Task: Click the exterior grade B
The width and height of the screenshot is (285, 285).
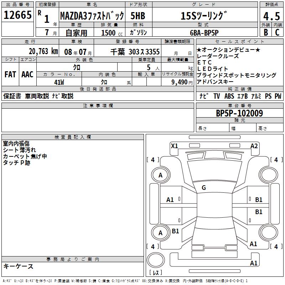Action: [266, 32]
